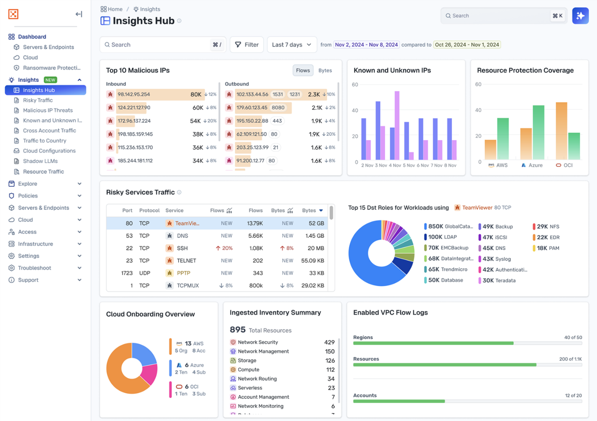Click outbound IP 179.60.123.45
The height and width of the screenshot is (421, 597).
pyautogui.click(x=252, y=108)
